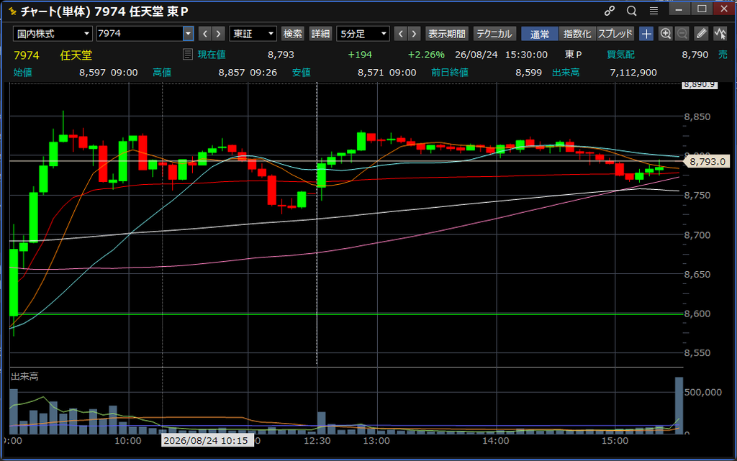
Task: Click the crosshair plus icon
Action: (x=646, y=34)
